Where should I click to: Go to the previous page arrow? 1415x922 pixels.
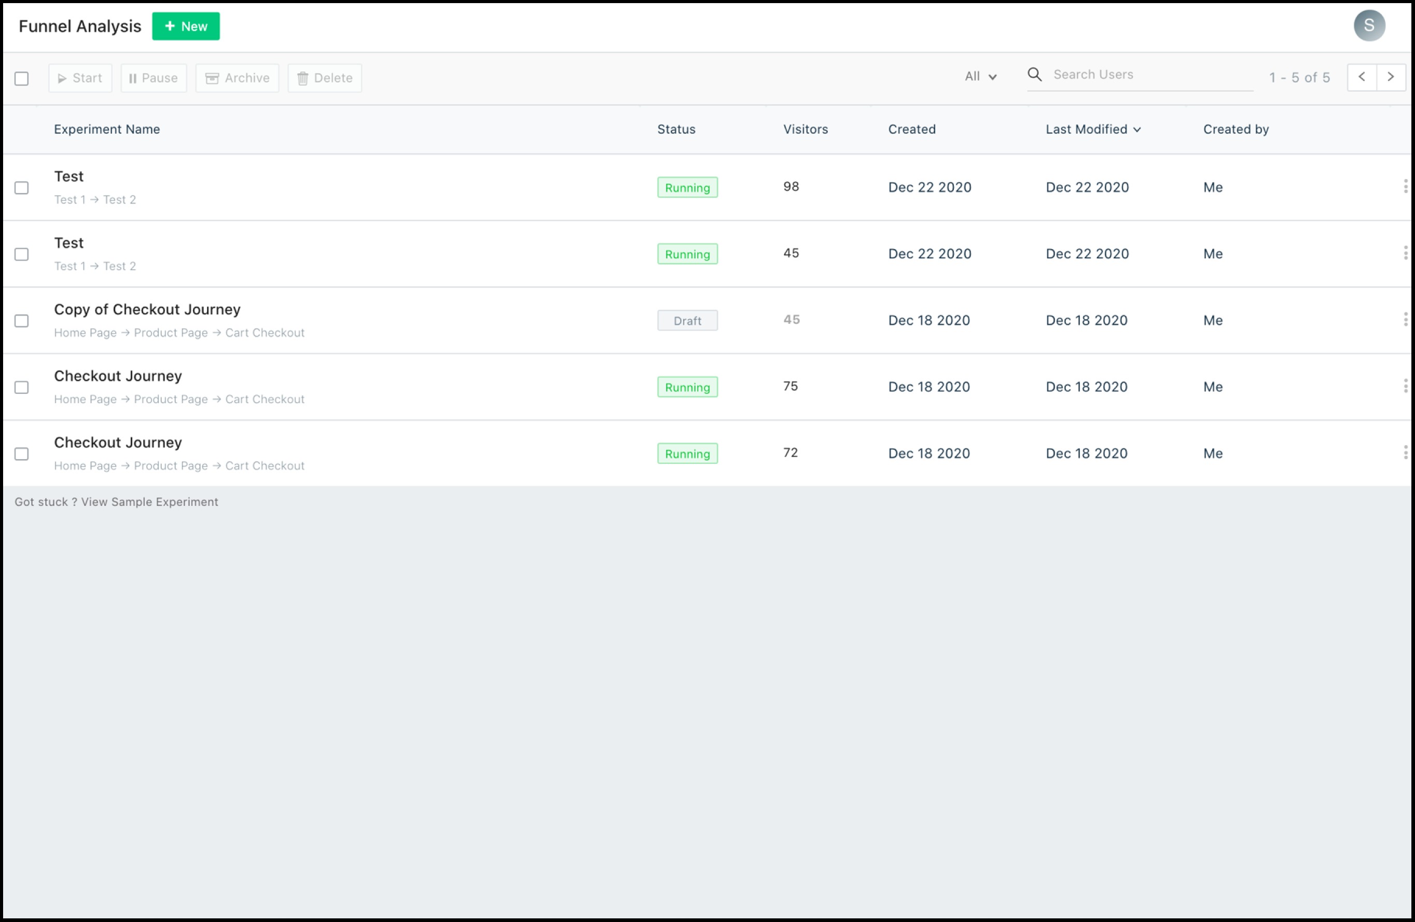point(1362,77)
